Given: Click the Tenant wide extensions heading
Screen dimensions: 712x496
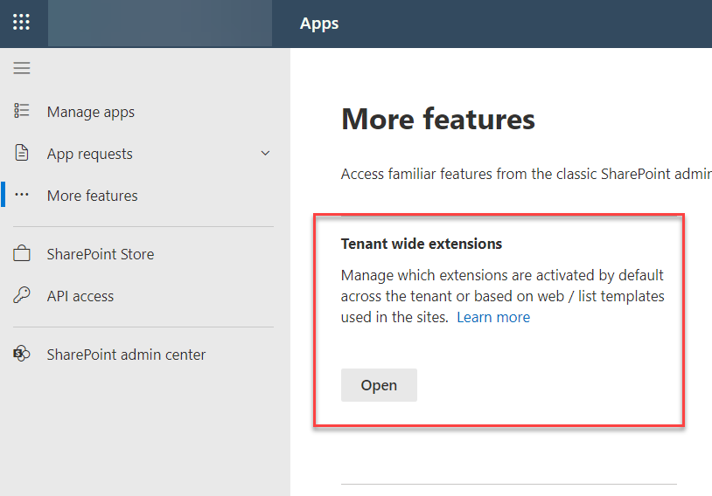Looking at the screenshot, I should tap(422, 244).
